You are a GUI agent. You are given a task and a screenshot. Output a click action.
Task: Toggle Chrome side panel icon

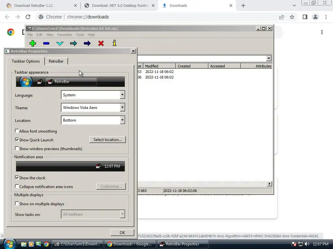point(305,17)
